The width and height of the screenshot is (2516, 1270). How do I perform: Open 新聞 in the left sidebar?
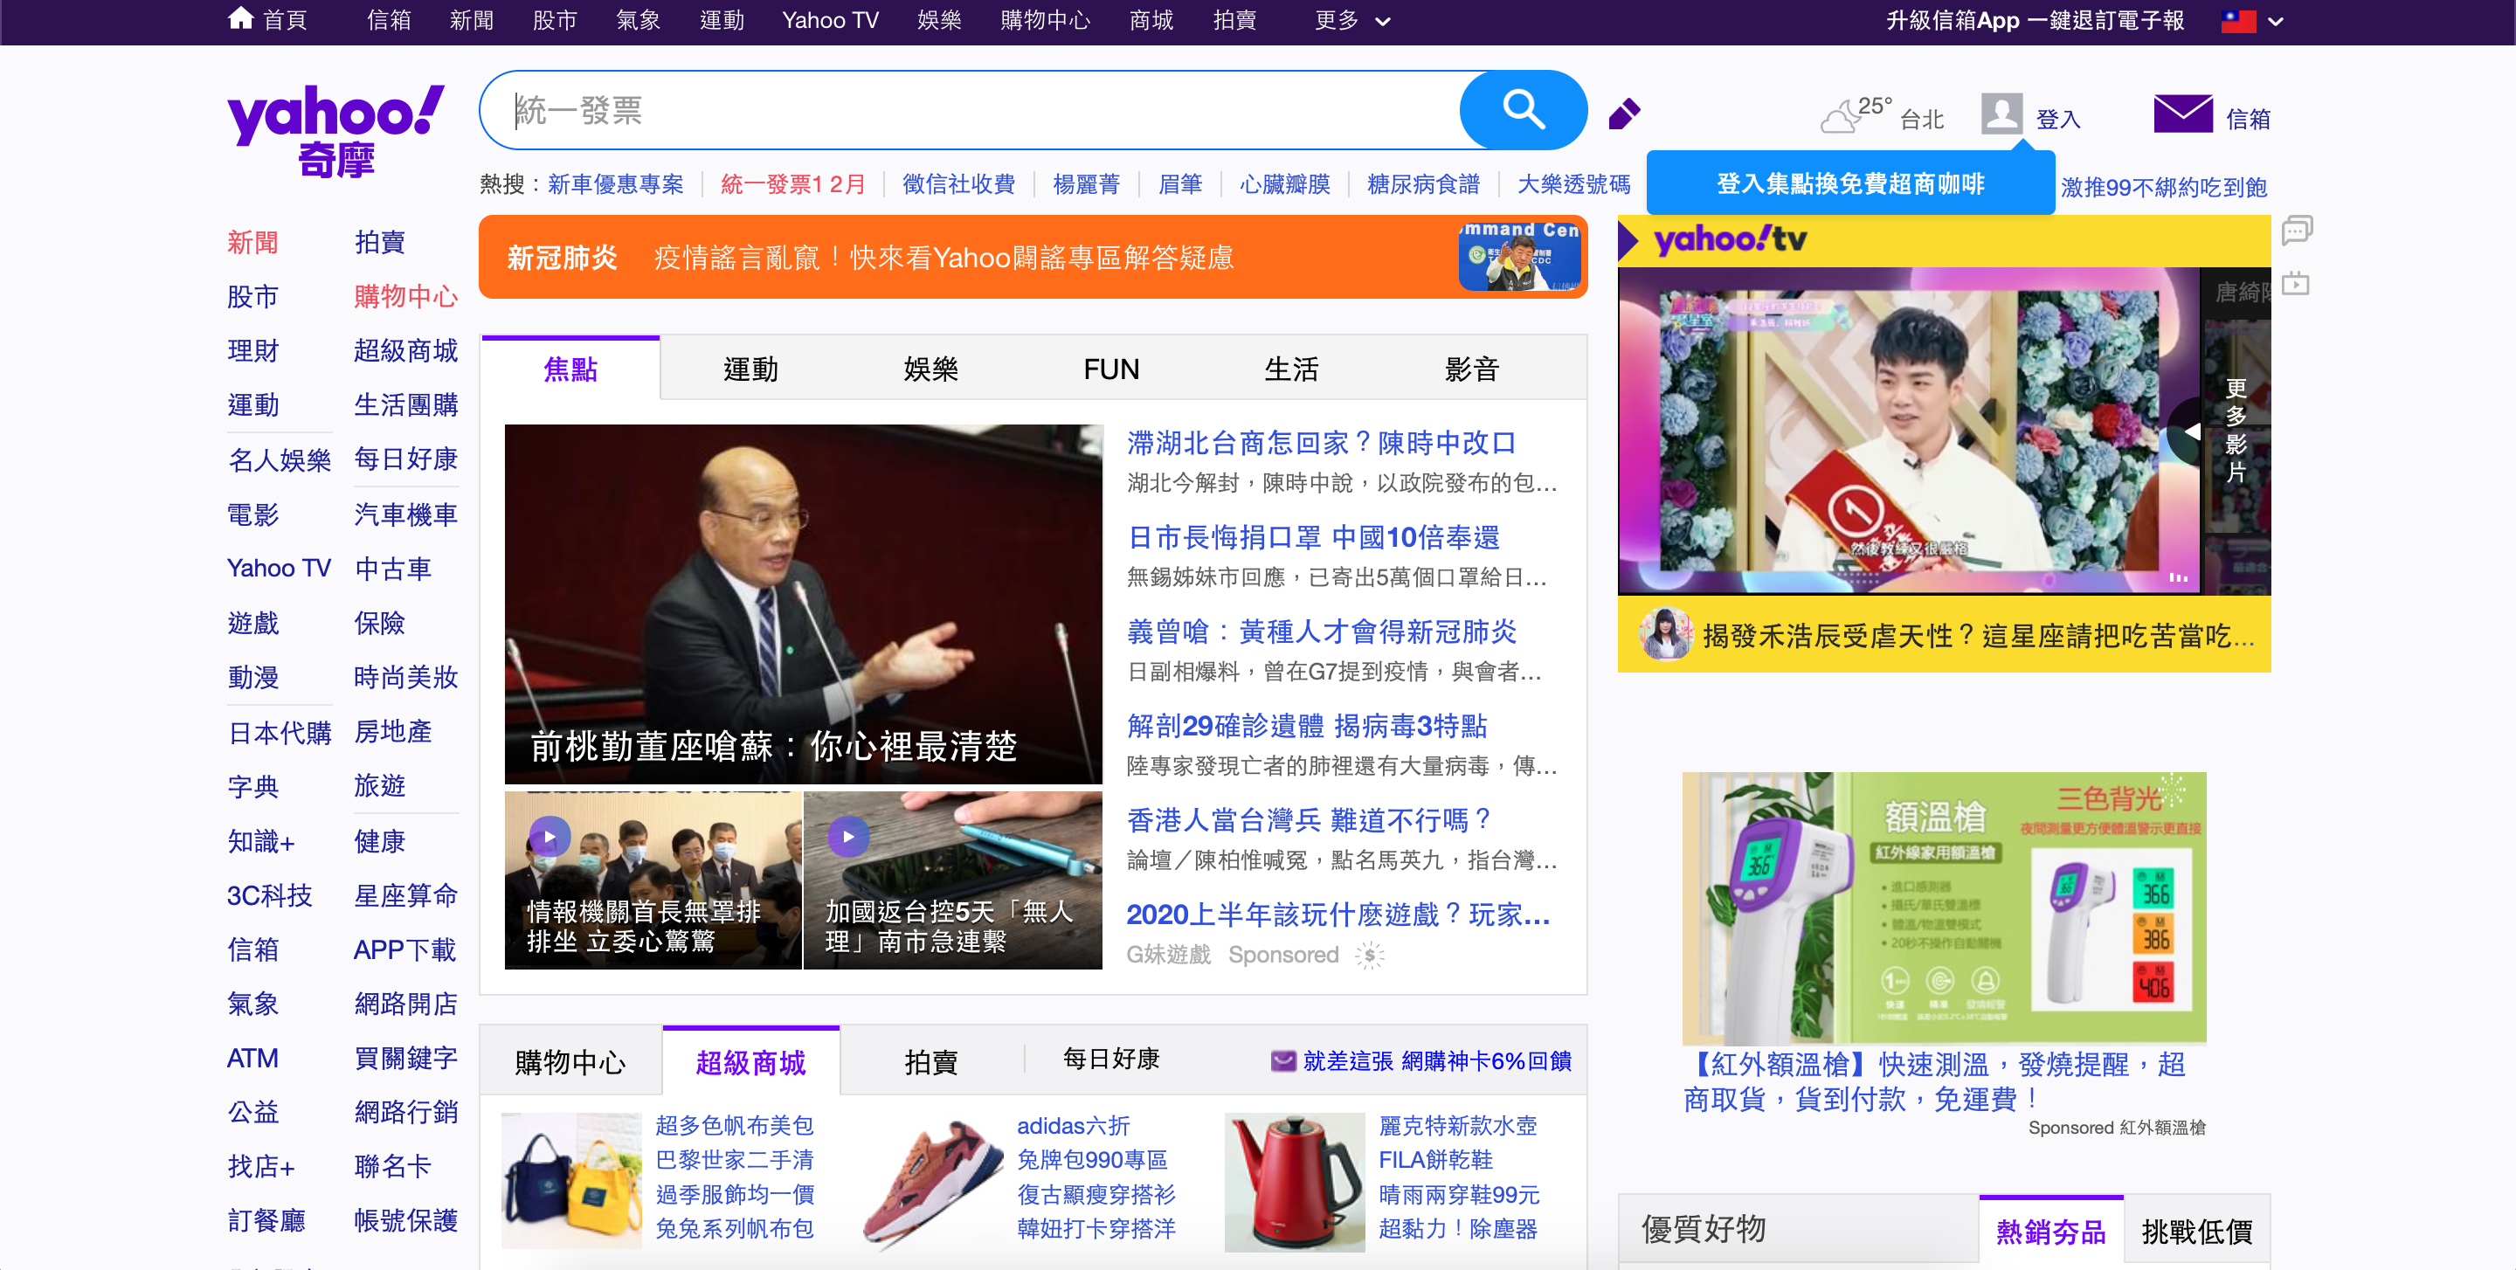click(252, 241)
